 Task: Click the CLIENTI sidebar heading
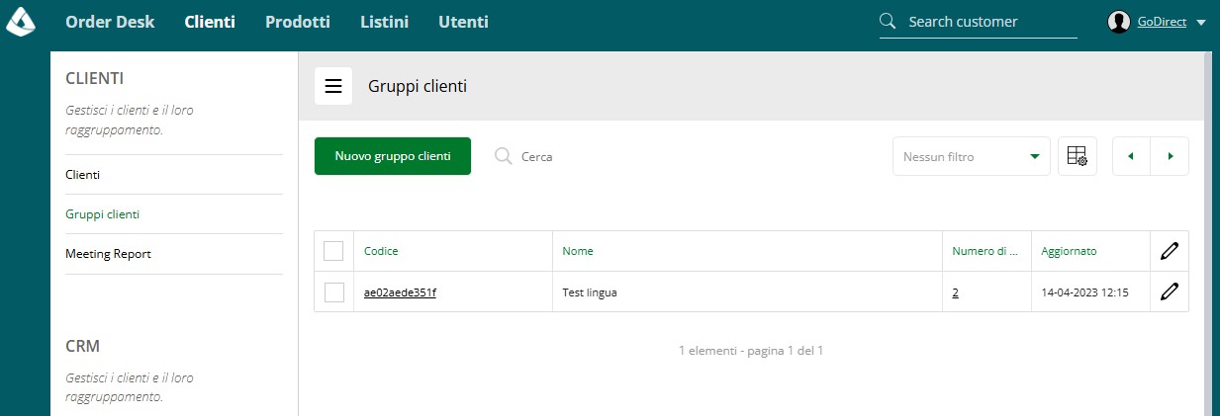[94, 78]
